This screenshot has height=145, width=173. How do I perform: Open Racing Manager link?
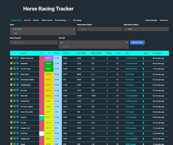(x=151, y=20)
